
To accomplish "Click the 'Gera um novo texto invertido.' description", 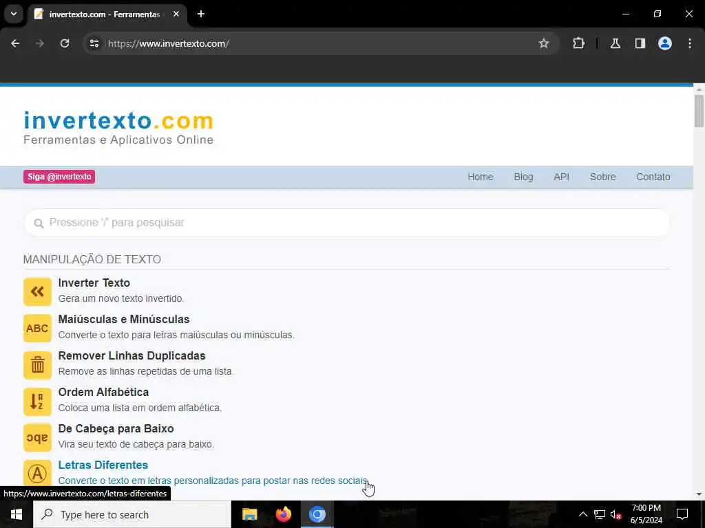I will [121, 298].
